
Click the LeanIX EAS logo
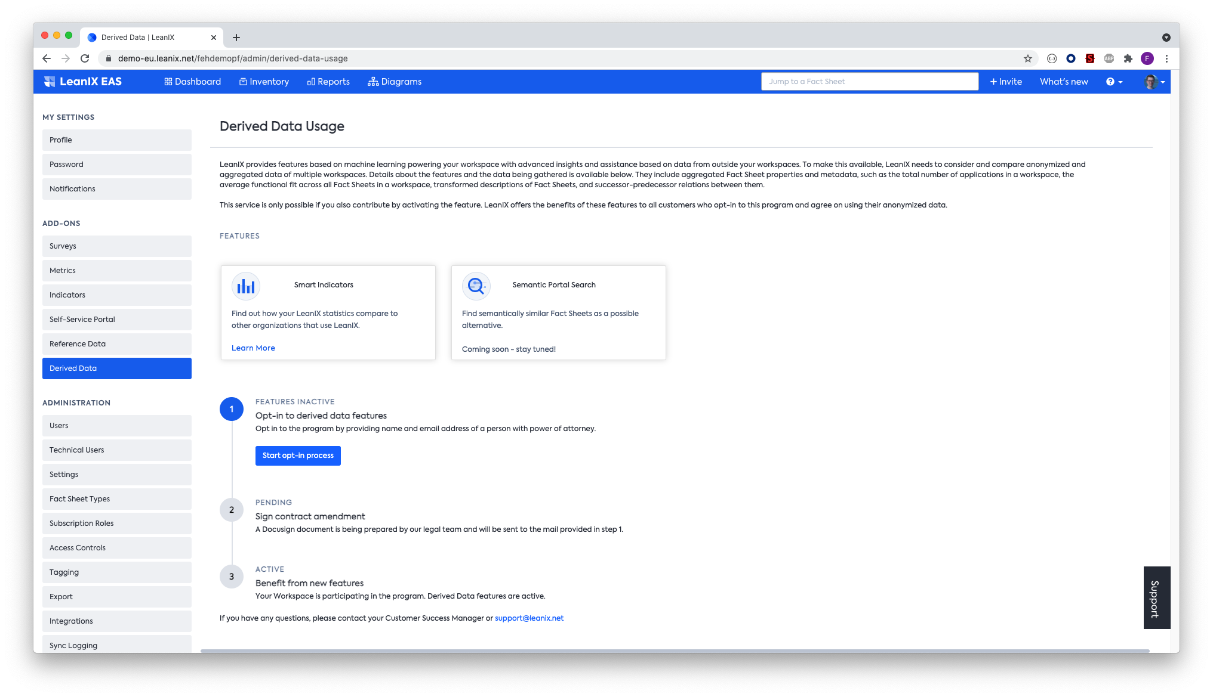point(82,82)
